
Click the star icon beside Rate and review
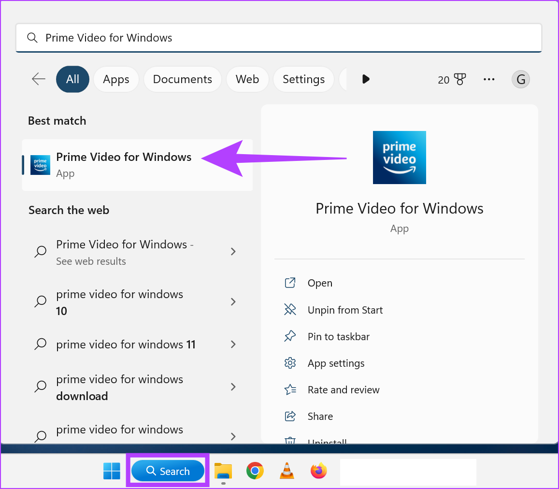pos(290,389)
